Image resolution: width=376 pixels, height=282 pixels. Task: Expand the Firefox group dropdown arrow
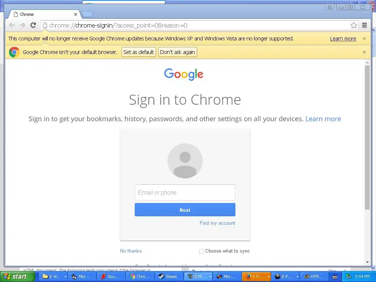coord(268,277)
